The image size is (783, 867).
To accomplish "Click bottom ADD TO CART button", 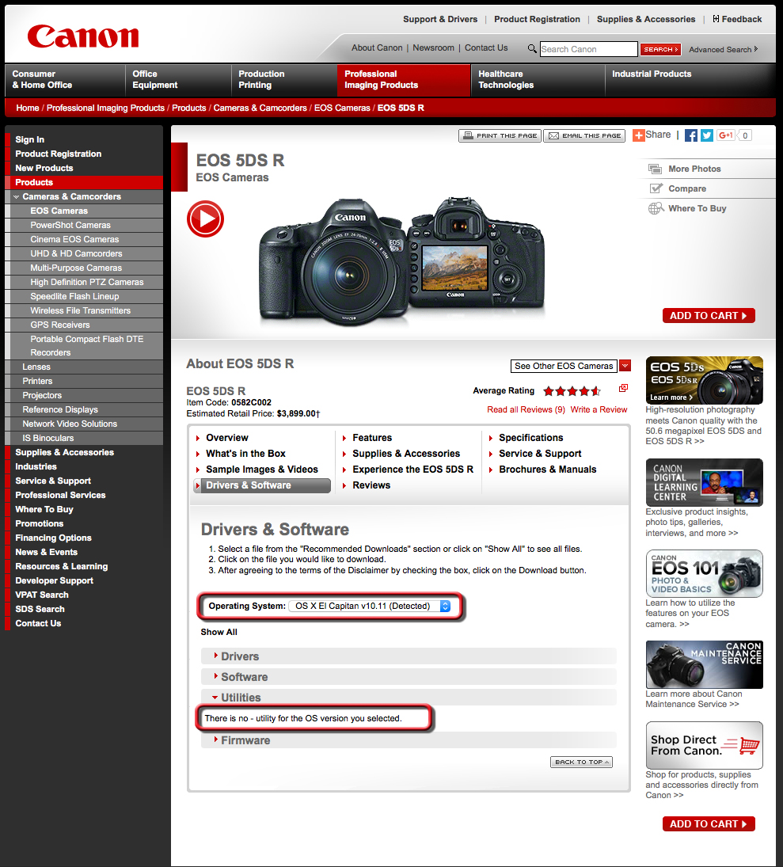I will (709, 824).
